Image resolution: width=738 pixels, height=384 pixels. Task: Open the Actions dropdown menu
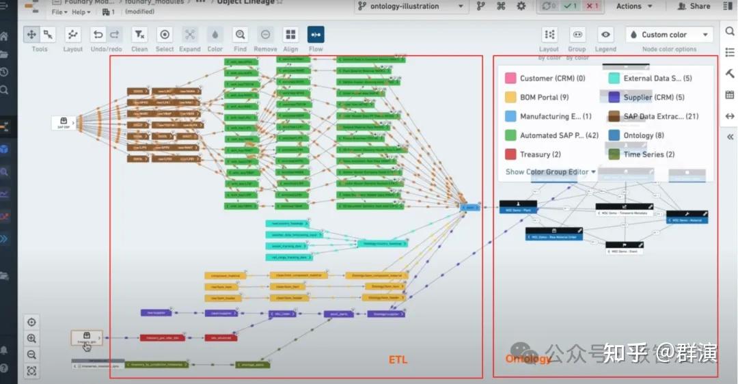(634, 6)
